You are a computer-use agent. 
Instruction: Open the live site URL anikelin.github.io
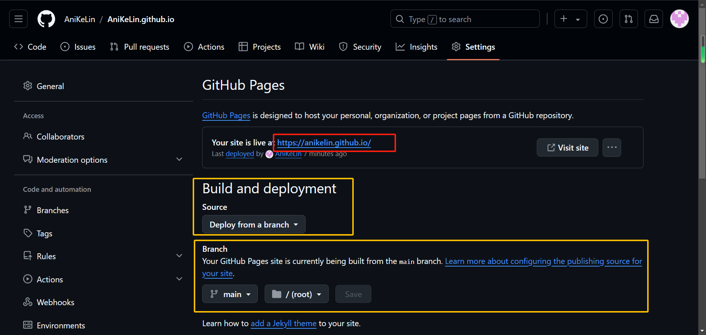click(324, 143)
